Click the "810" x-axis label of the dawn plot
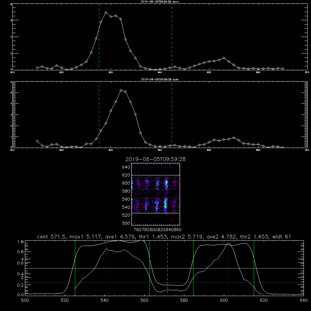This screenshot has width=311, height=311. (x=12, y=72)
